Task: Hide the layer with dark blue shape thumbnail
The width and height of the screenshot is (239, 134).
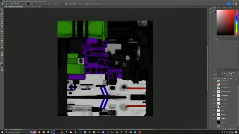Action: pyautogui.click(x=214, y=92)
